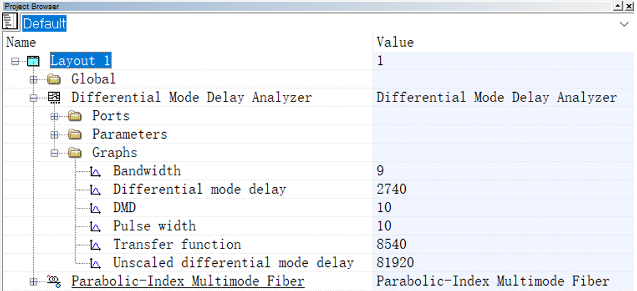Click the Transfer function graph icon
The image size is (637, 291).
(96, 245)
